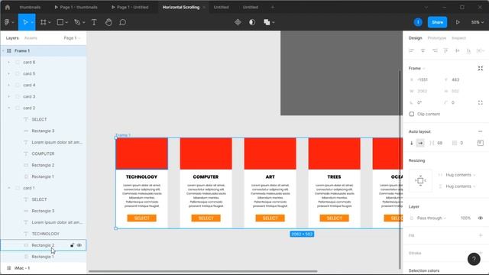Toggle visibility of Rectangle 2 layer
Image resolution: width=489 pixels, height=275 pixels.
coord(79,245)
